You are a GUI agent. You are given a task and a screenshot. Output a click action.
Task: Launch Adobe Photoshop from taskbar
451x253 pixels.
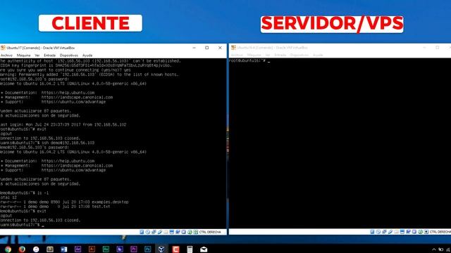[x=147, y=249]
